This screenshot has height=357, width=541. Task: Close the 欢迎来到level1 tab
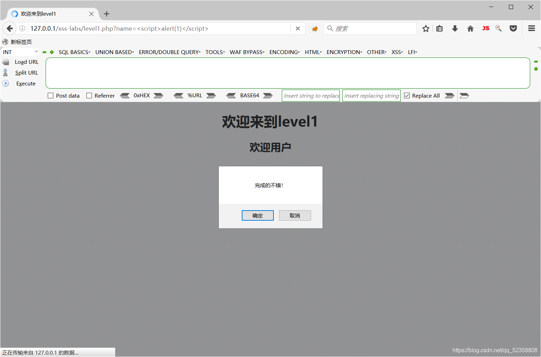tap(91, 14)
